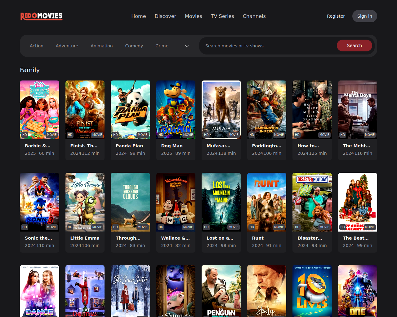Open the Spellbound poster
Viewport: 397px width, 317px height.
pyautogui.click(x=176, y=291)
